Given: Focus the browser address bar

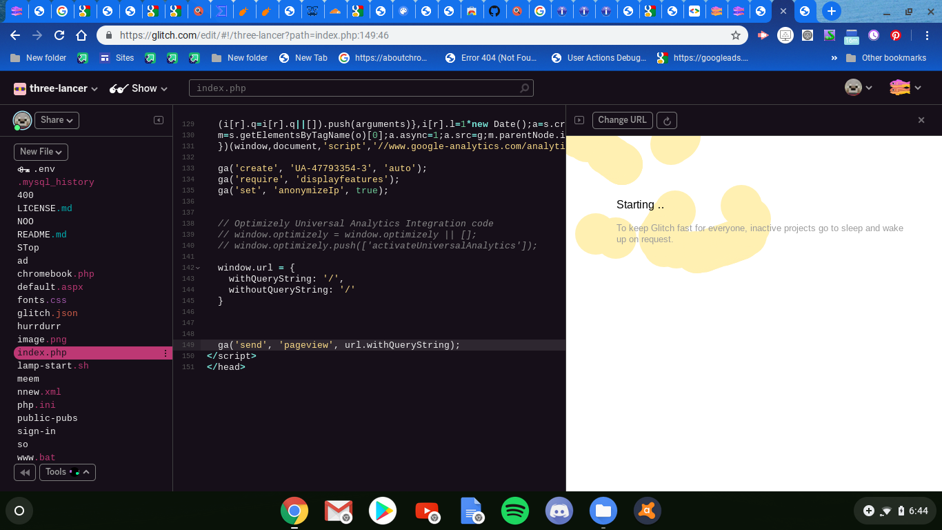Looking at the screenshot, I should click(x=421, y=35).
